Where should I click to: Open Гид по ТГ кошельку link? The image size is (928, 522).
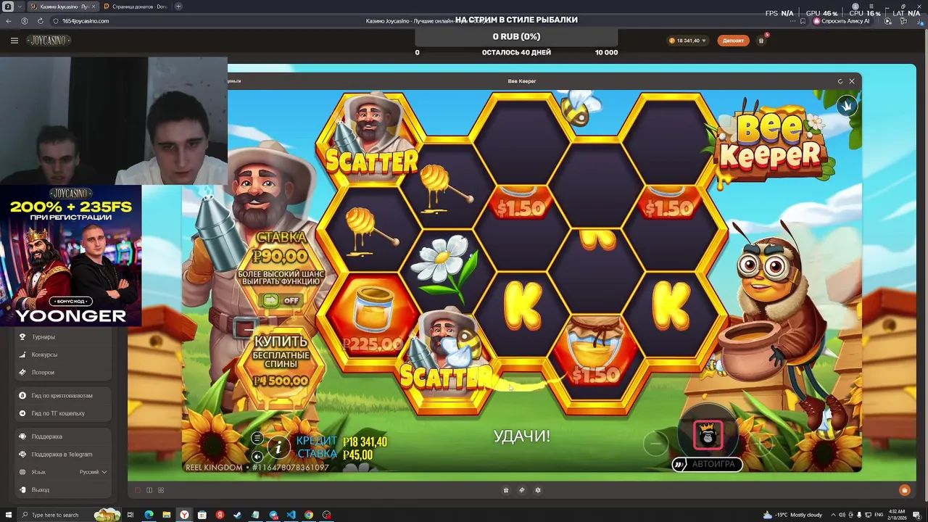[58, 413]
